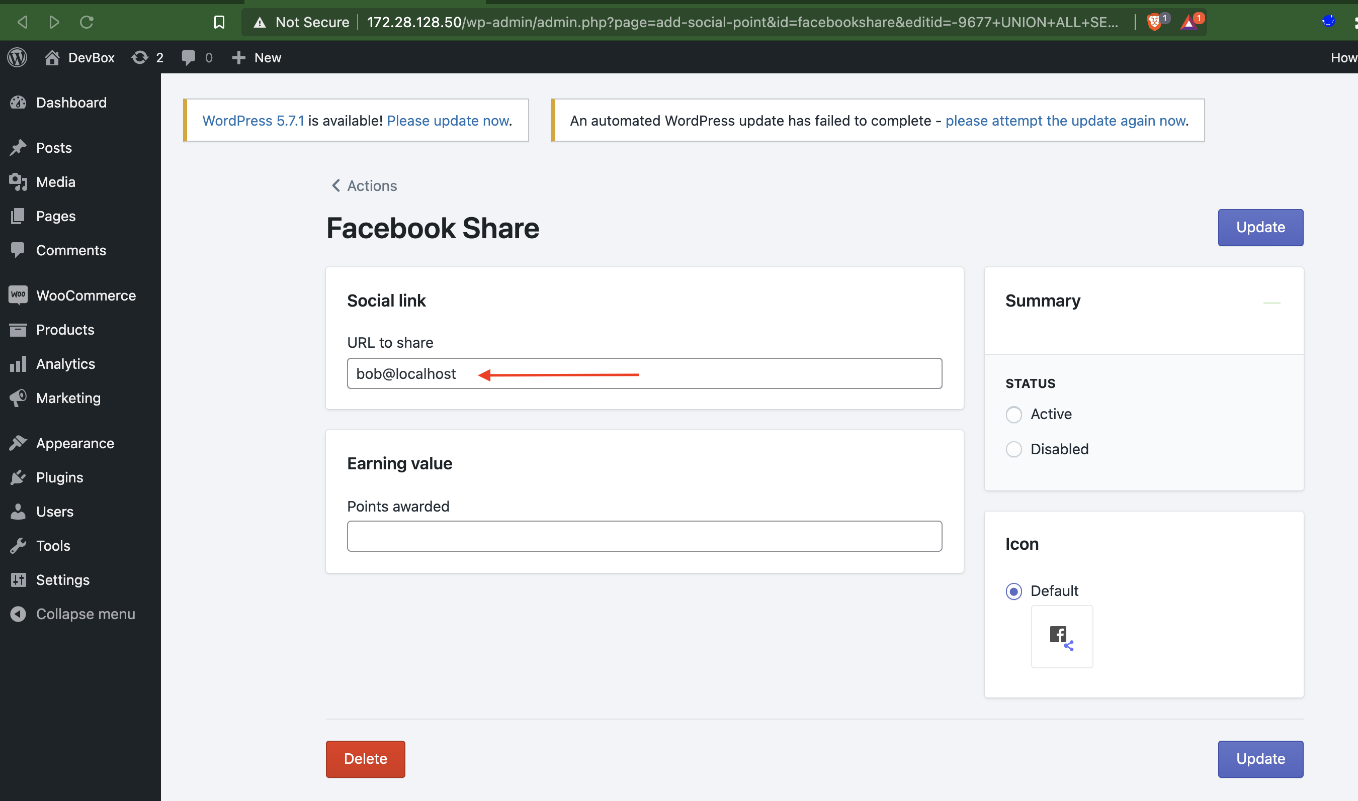Go forward with the browser forward arrow
Viewport: 1358px width, 801px height.
(54, 22)
